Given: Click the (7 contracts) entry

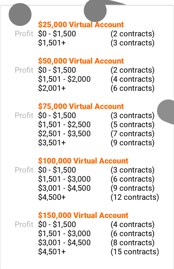Looking at the screenshot, I should pyautogui.click(x=133, y=134).
